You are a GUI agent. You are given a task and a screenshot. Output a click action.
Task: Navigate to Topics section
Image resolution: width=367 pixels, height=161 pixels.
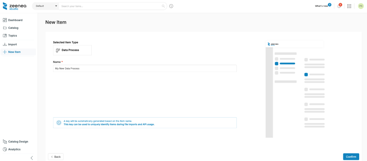point(12,36)
